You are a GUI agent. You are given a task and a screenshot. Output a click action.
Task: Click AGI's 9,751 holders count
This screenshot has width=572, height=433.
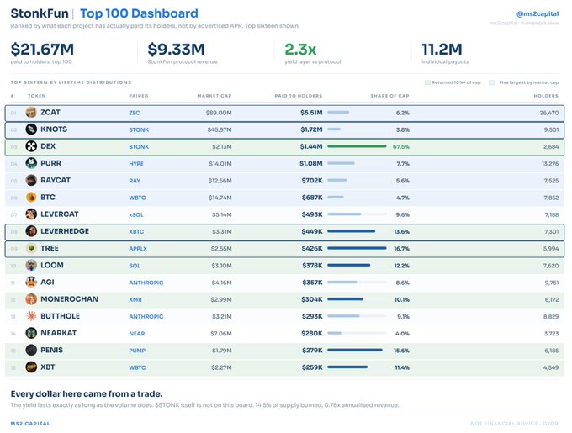[x=552, y=283]
